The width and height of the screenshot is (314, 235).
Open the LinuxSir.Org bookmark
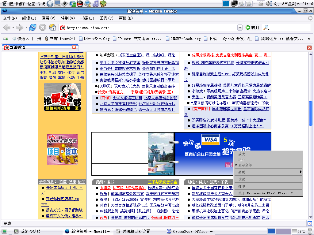[x=94, y=39]
